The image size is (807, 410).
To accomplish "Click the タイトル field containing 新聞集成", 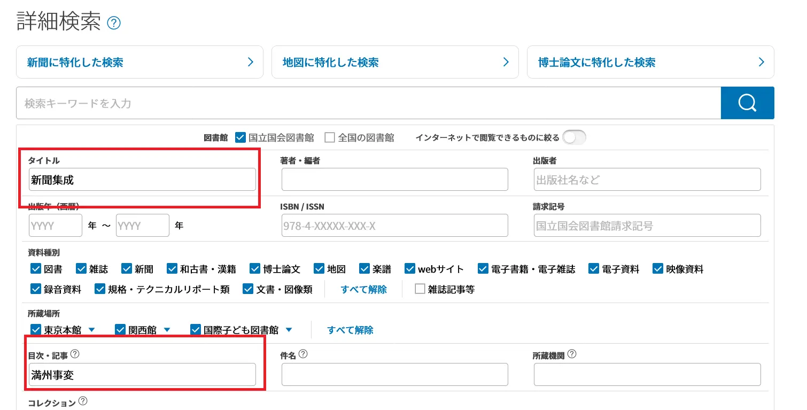I will click(142, 180).
